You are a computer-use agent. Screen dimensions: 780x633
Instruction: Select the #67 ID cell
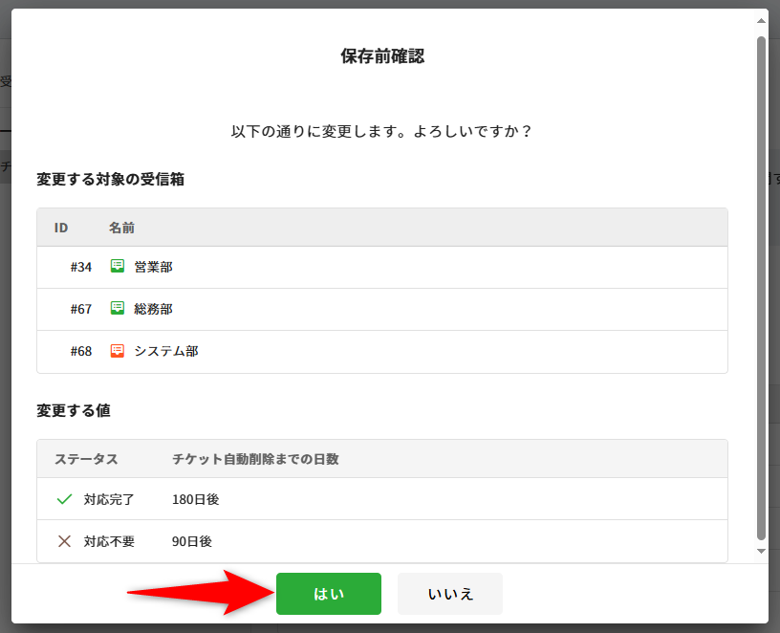[x=80, y=310]
